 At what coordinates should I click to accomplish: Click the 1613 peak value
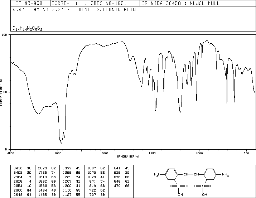43,177
